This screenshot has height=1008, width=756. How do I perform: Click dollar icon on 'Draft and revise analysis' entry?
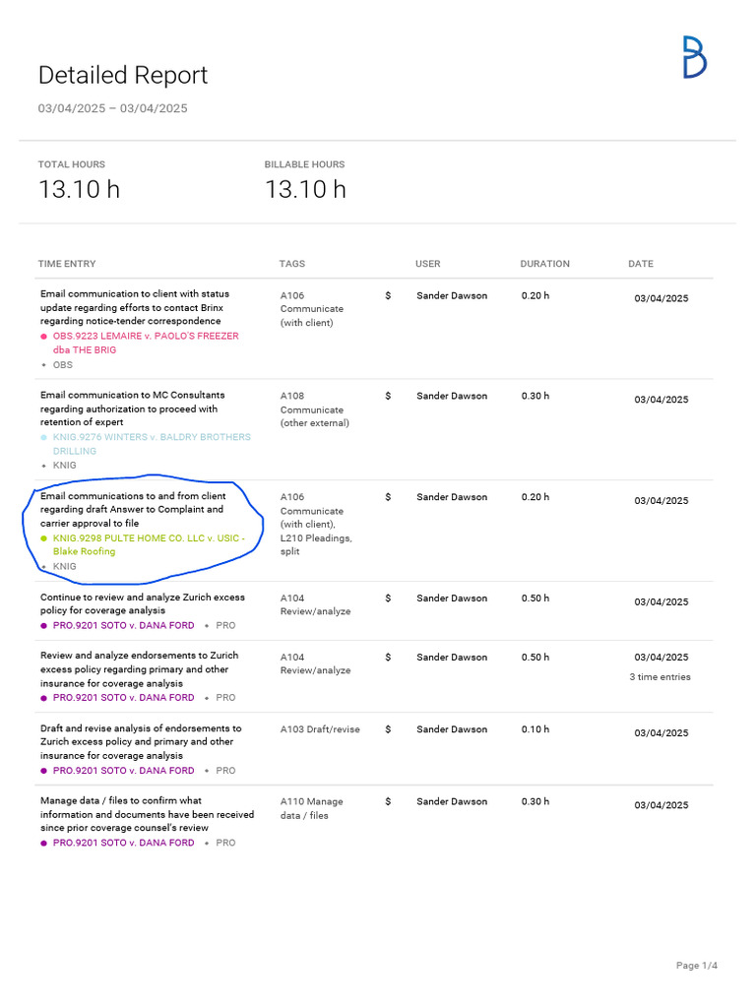pyautogui.click(x=389, y=729)
